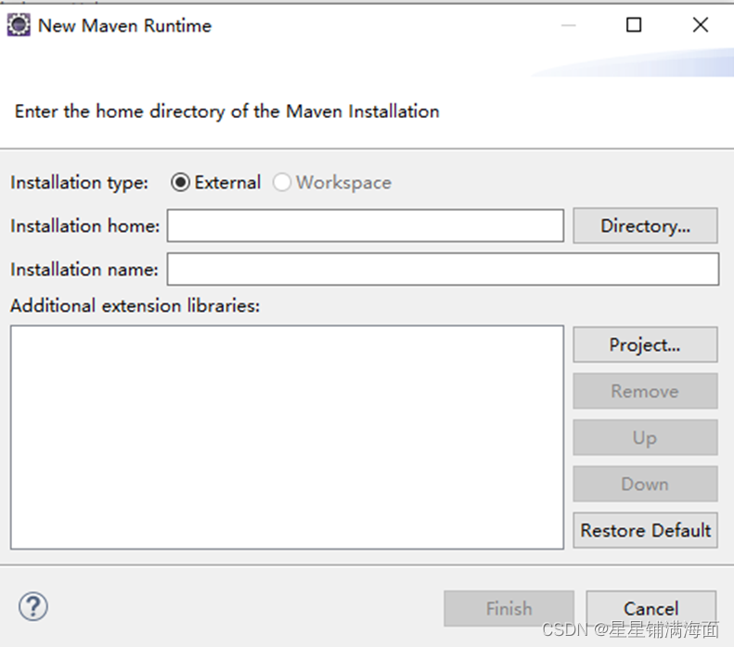Click the 'Enter the home directory' message text
This screenshot has height=647, width=734.
[227, 111]
